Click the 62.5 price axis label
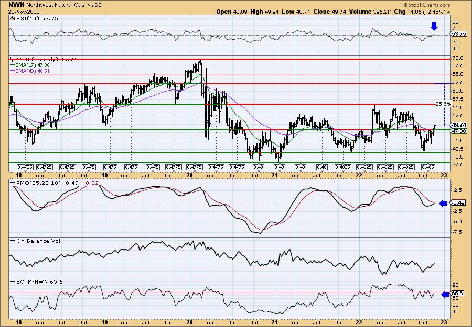The image size is (472, 327). 458,82
